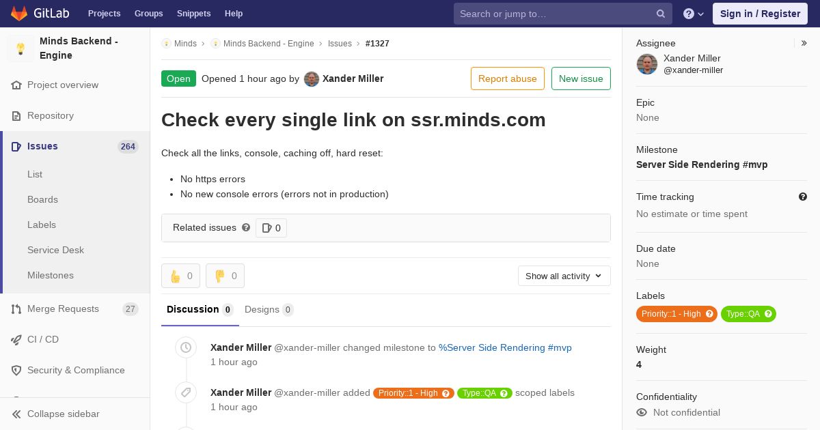Give the issue a thumbs down
The width and height of the screenshot is (820, 430).
click(225, 276)
